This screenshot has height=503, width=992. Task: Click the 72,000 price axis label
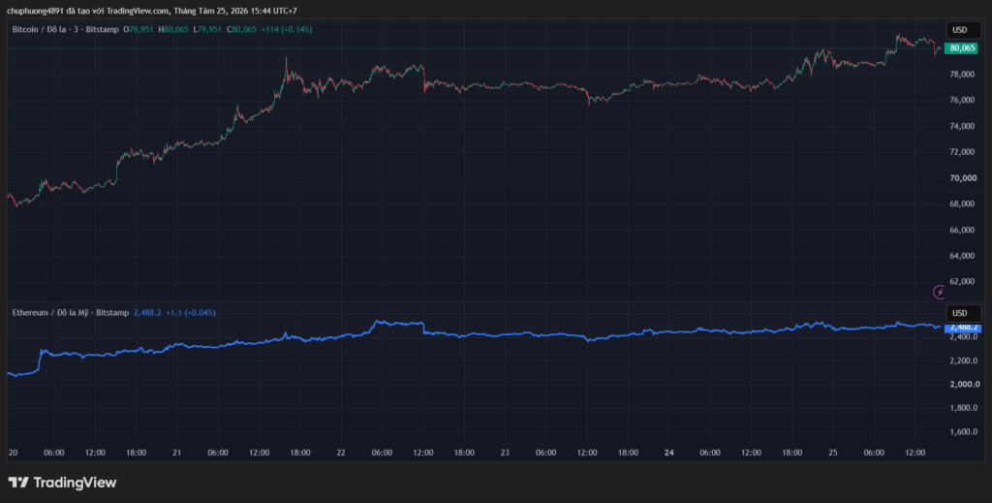click(x=963, y=152)
